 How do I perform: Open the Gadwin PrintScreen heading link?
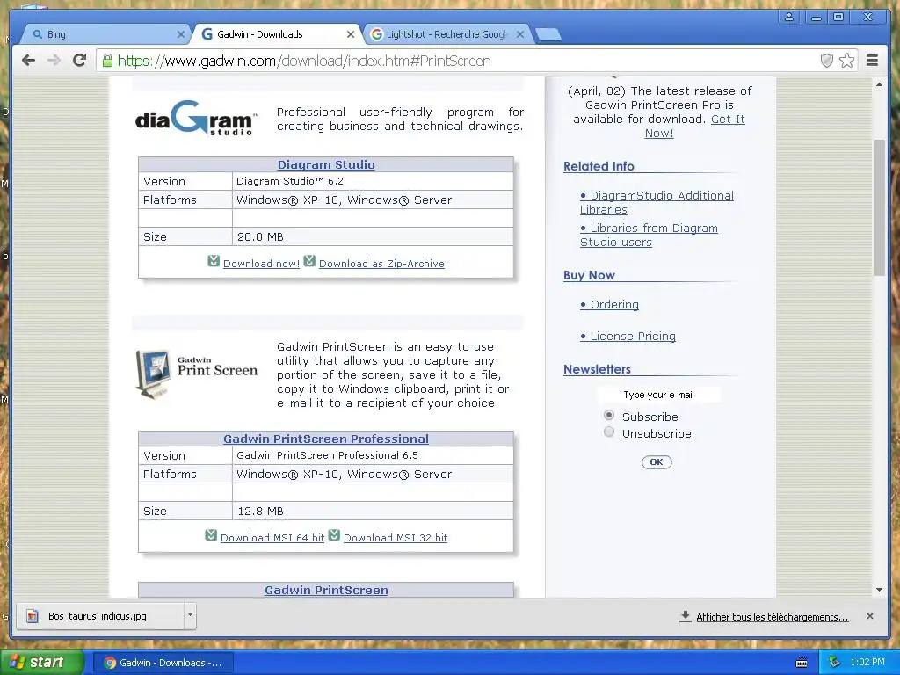(x=326, y=590)
